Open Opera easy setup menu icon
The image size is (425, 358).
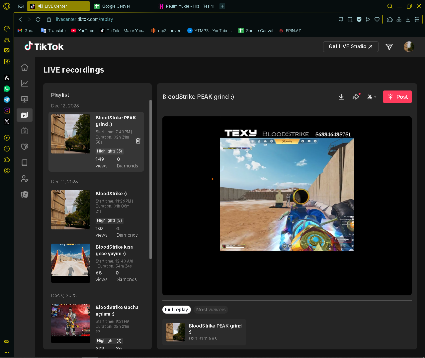[x=417, y=20]
